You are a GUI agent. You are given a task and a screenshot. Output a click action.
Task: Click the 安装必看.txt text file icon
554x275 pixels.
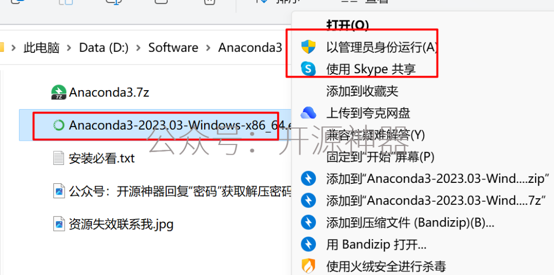58,158
